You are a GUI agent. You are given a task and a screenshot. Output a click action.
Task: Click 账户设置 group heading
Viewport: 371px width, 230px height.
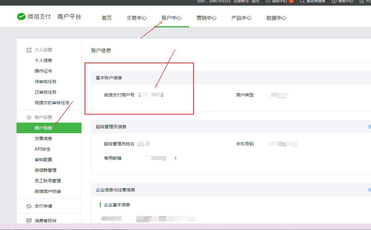(x=43, y=117)
